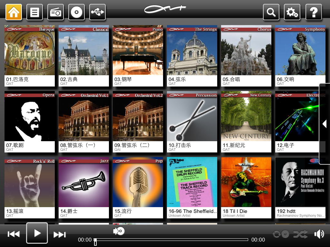The width and height of the screenshot is (330, 247).
Task: Select the title "10.打击乐"
Action: pos(180,145)
